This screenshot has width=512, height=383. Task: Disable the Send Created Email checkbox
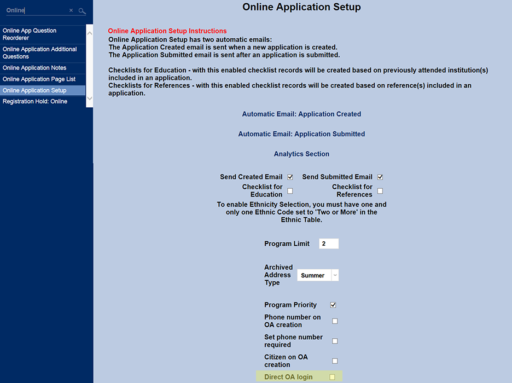[x=290, y=177]
